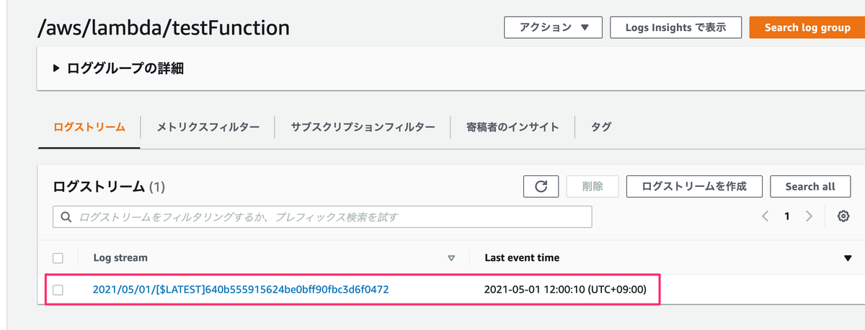This screenshot has width=865, height=330.
Task: Open table settings gear icon
Action: (x=843, y=216)
